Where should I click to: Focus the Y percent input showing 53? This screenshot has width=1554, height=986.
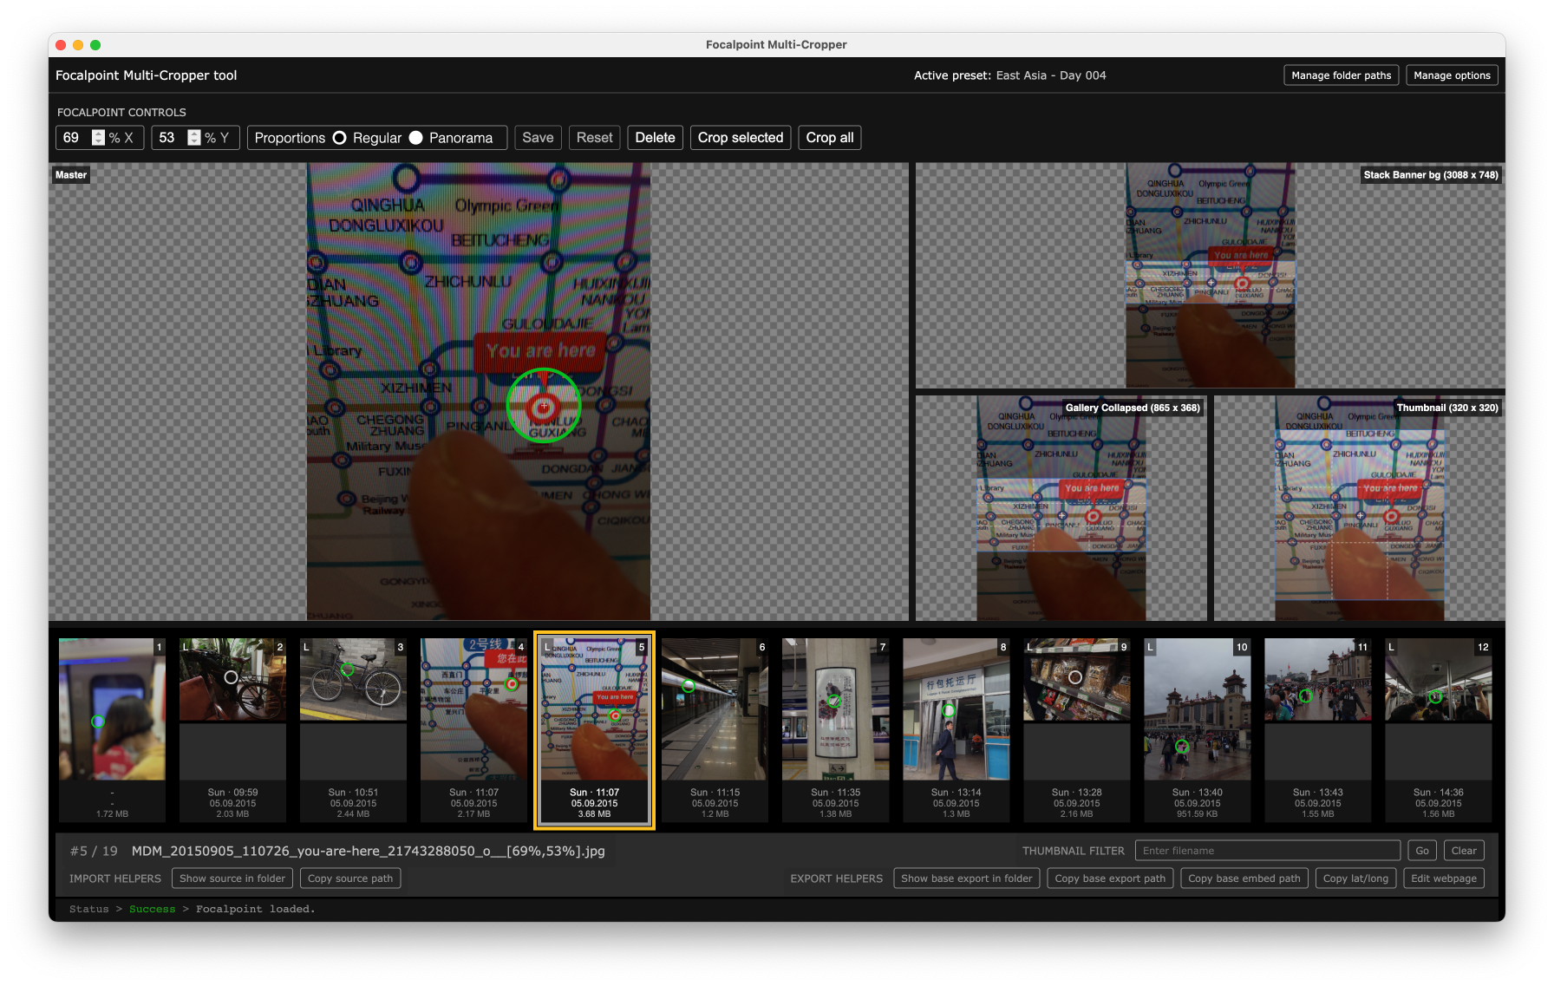(170, 138)
